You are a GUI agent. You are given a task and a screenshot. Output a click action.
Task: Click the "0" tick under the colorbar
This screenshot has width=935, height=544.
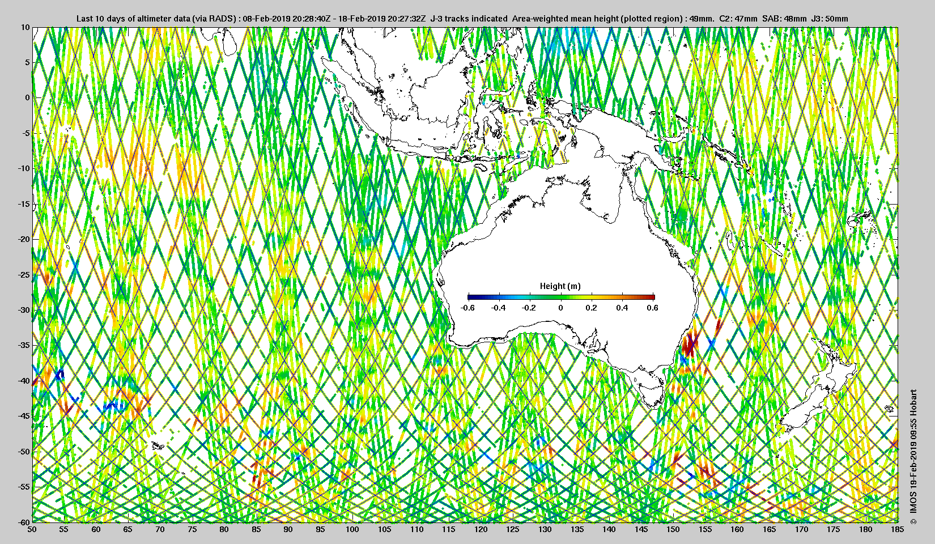(x=561, y=308)
